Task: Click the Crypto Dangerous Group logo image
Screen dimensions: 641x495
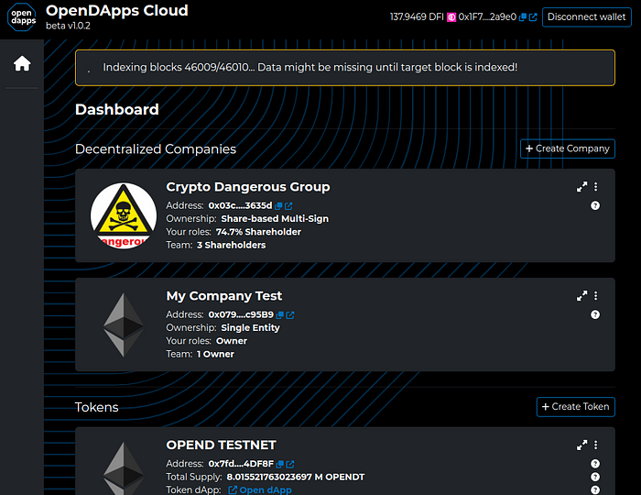Action: [124, 215]
